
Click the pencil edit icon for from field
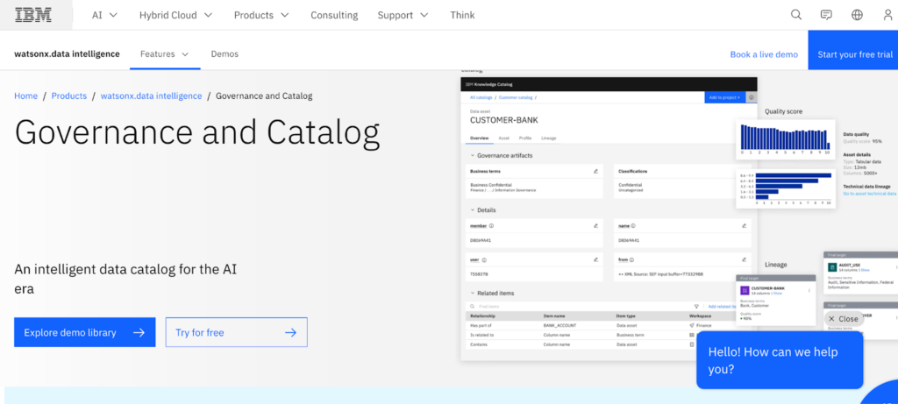(744, 259)
